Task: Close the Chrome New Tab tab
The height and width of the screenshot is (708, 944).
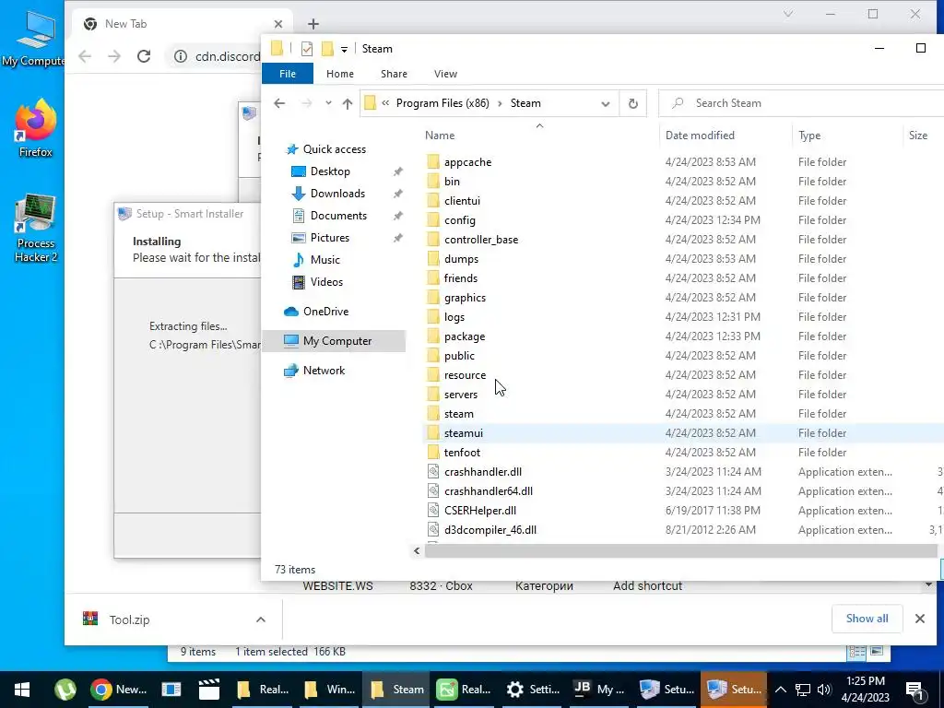Action: tap(278, 24)
